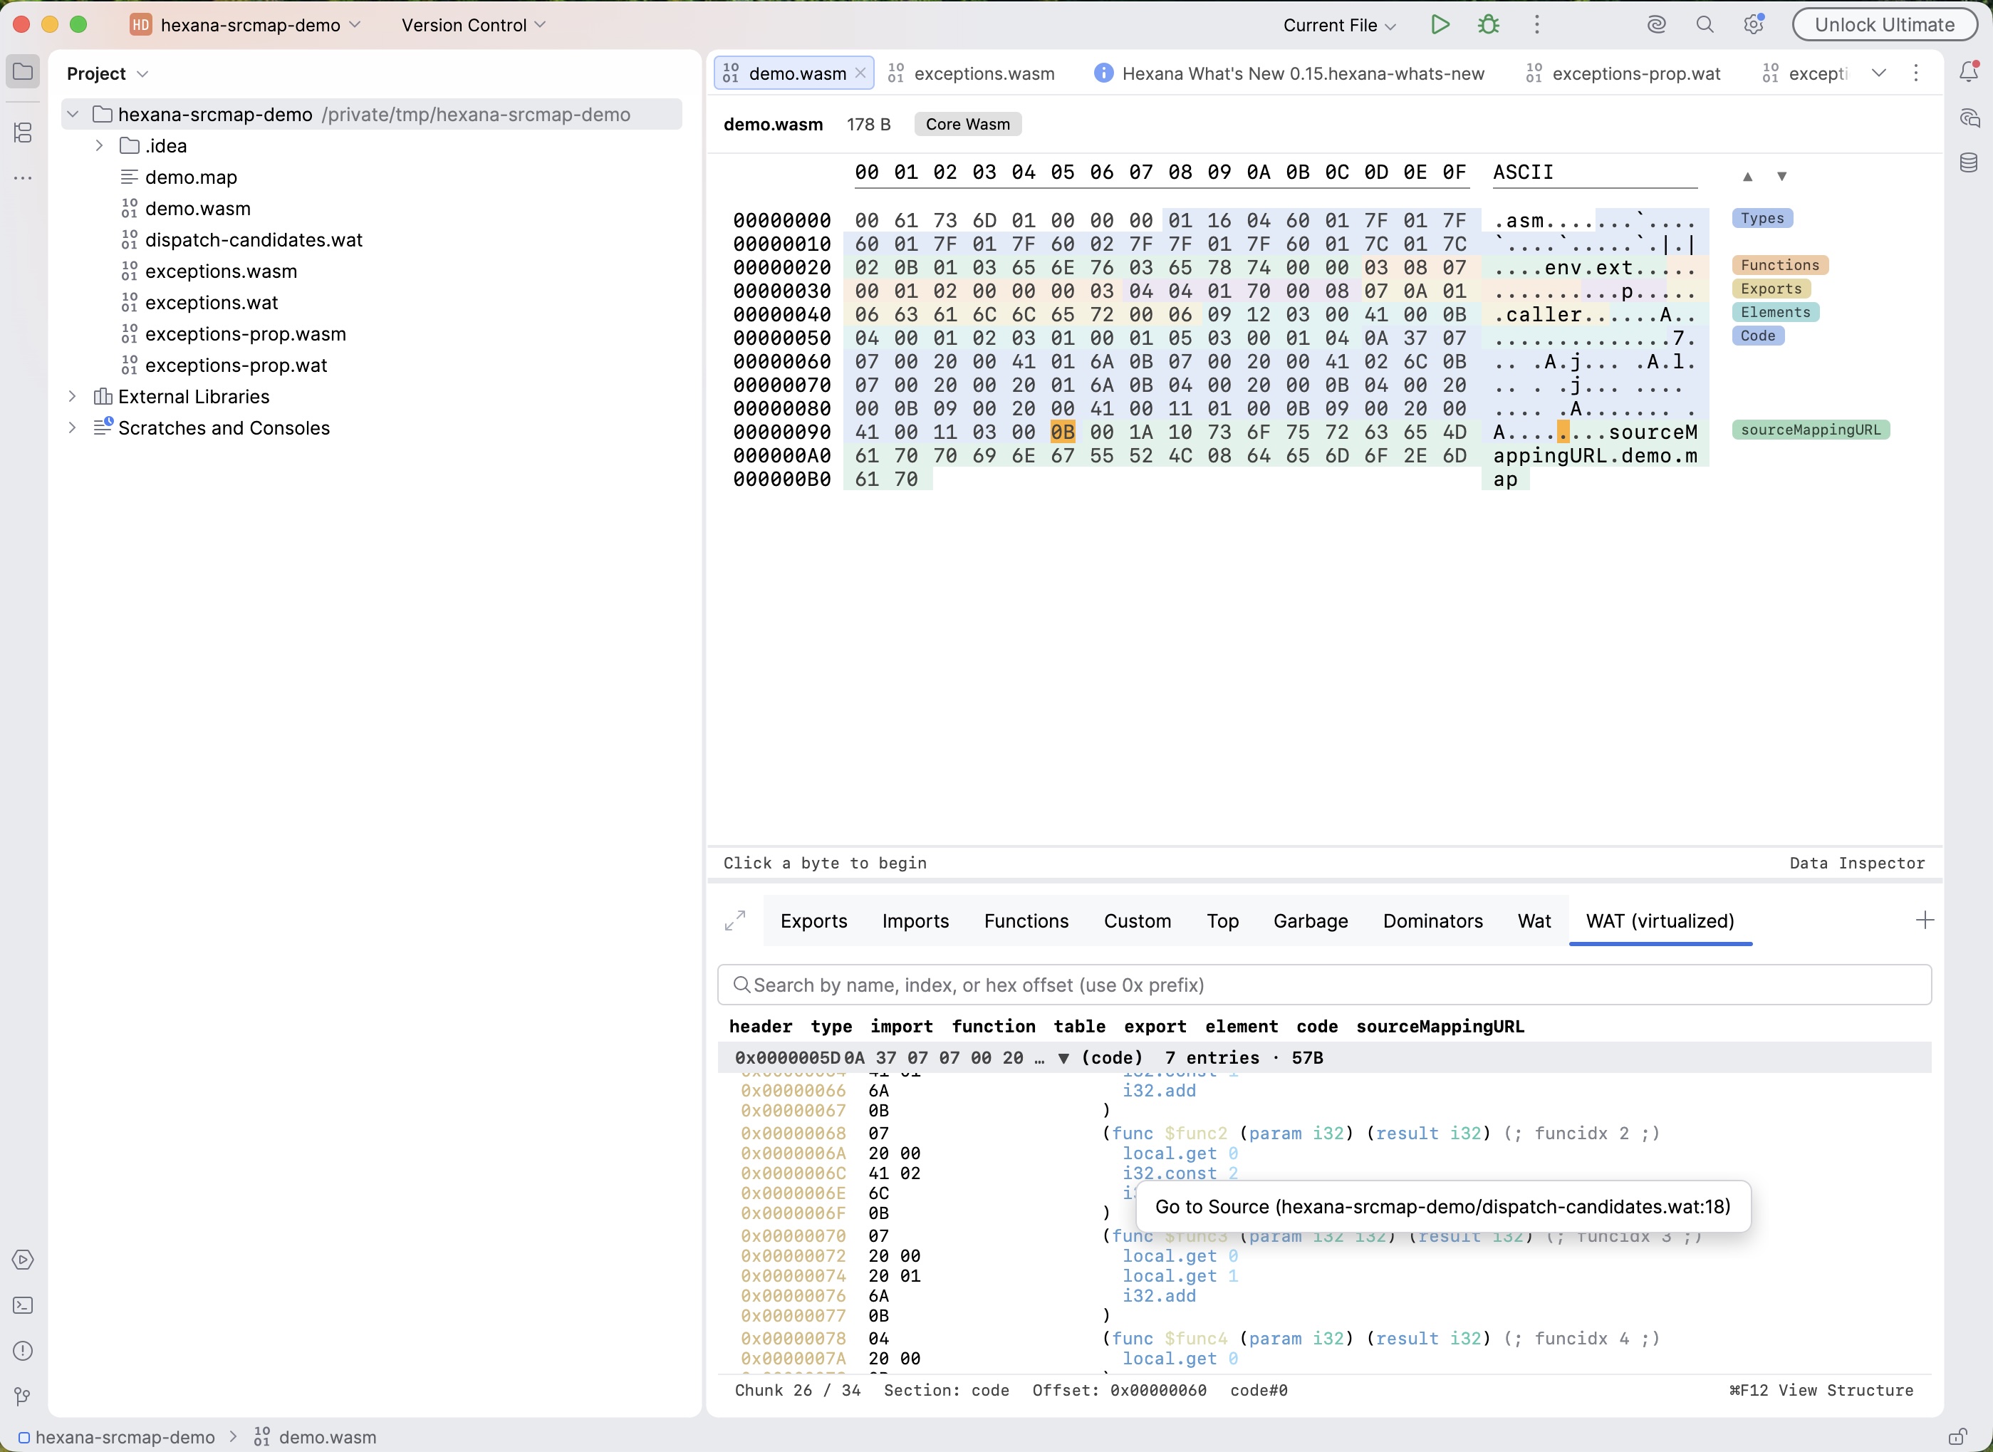Run the current file with play icon
Image resolution: width=1993 pixels, height=1452 pixels.
1440,25
